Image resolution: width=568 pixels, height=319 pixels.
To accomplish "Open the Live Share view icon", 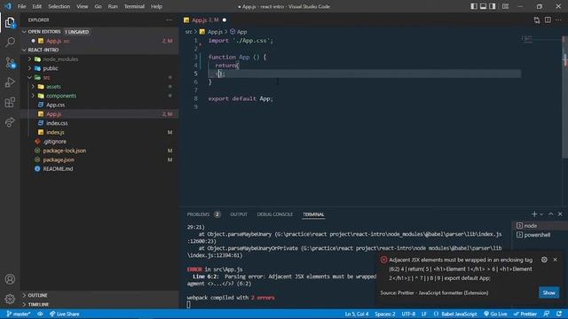I will pos(10,122).
